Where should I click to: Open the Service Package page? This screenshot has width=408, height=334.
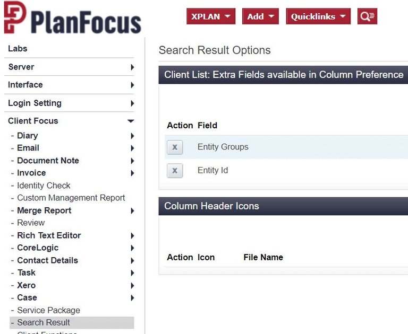48,310
